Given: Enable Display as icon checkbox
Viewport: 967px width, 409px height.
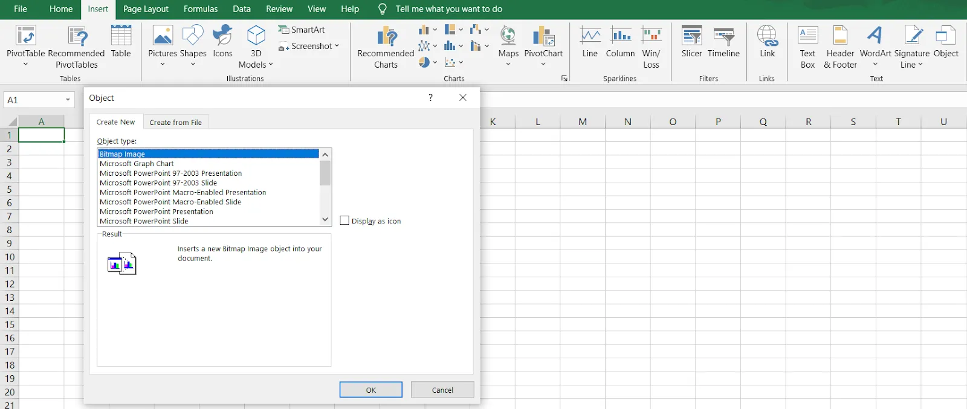Looking at the screenshot, I should [x=344, y=221].
